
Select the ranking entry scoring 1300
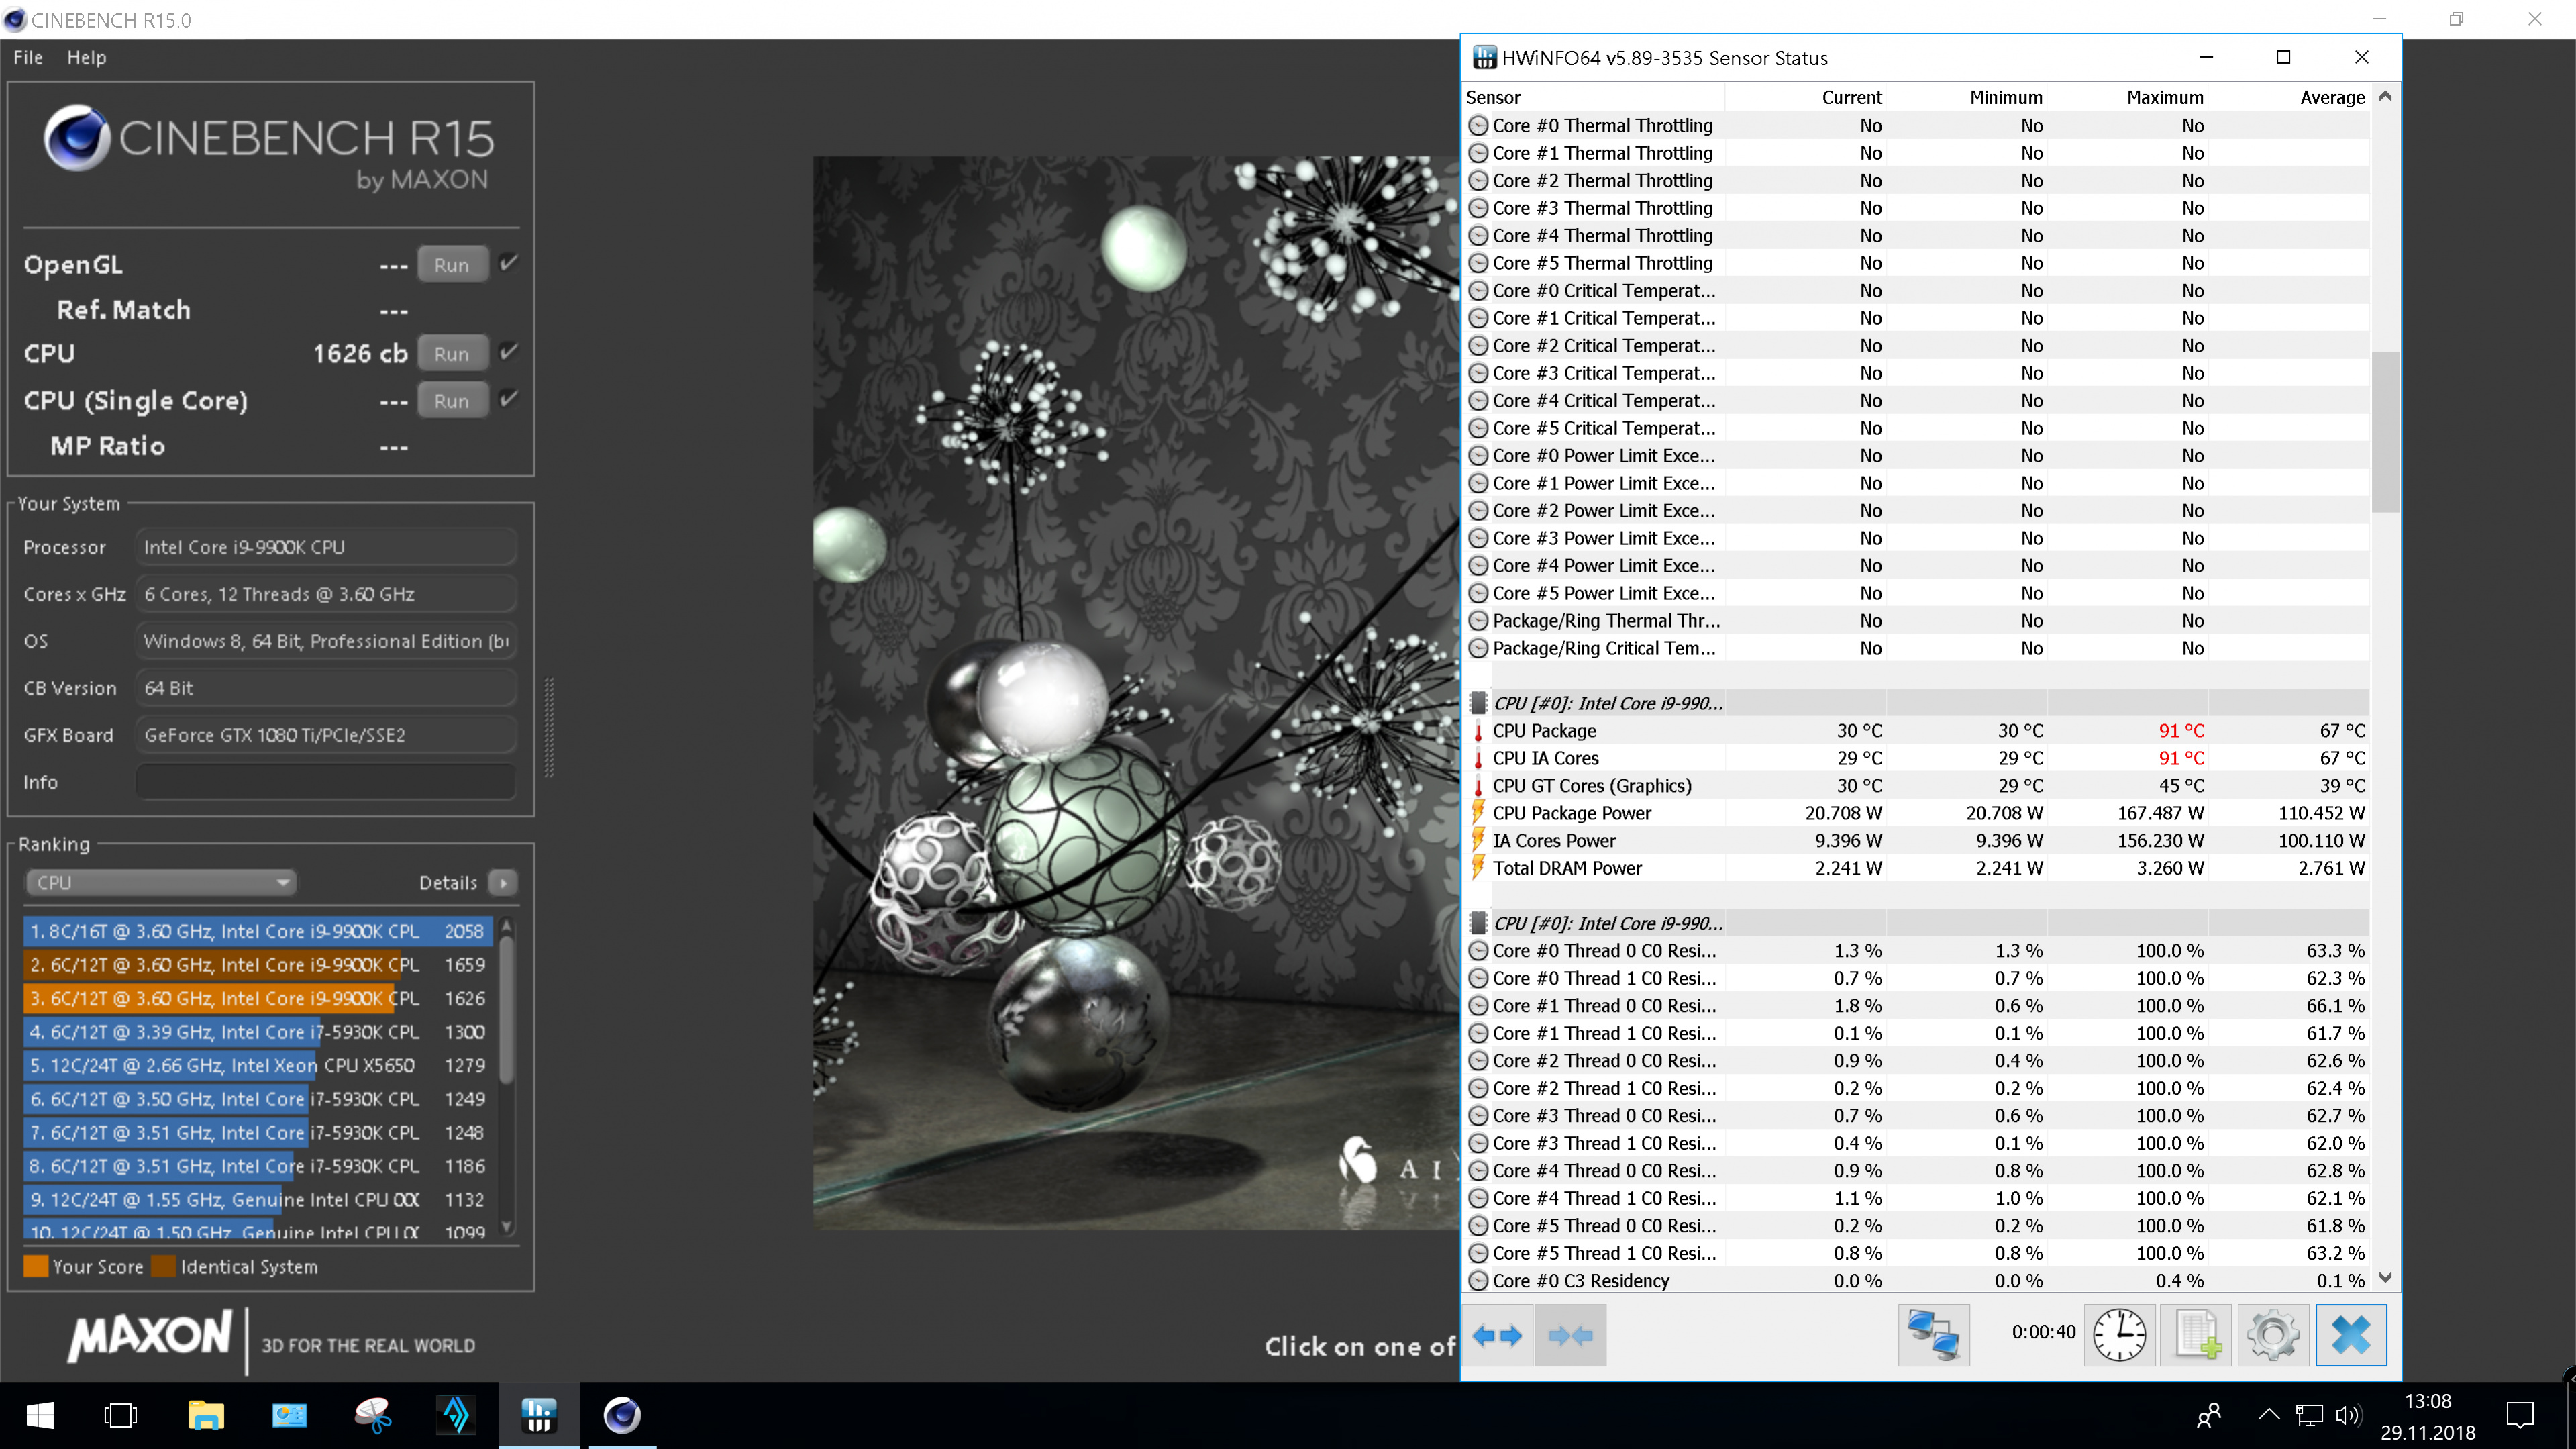(258, 1032)
